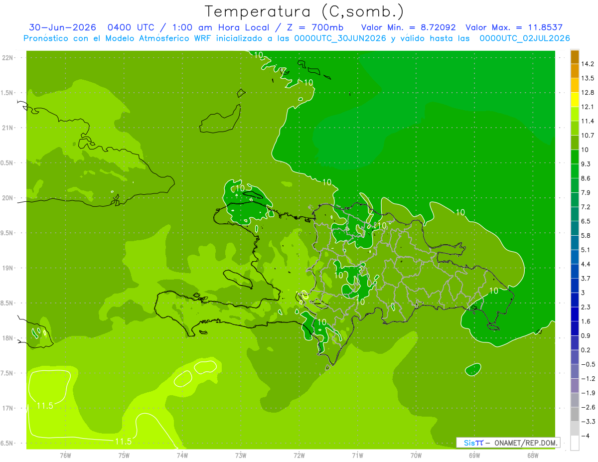
Task: Click the '2.3' color scale value
Action: click(586, 307)
